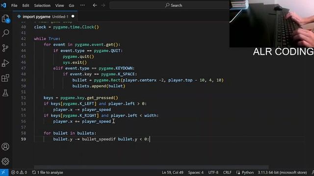Open the warnings count in status bar

point(24,173)
